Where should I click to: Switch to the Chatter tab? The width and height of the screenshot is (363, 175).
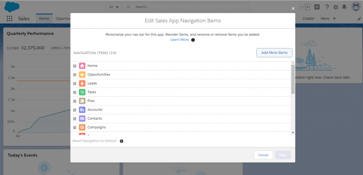pyautogui.click(x=308, y=19)
